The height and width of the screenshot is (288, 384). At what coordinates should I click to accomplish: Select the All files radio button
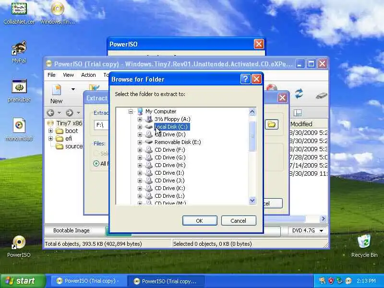(x=96, y=164)
